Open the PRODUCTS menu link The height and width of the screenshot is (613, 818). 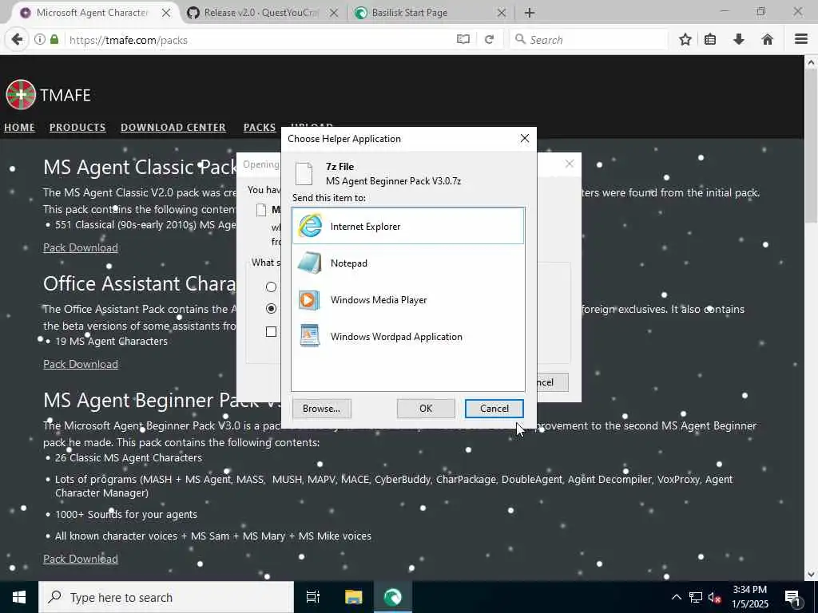pyautogui.click(x=77, y=127)
